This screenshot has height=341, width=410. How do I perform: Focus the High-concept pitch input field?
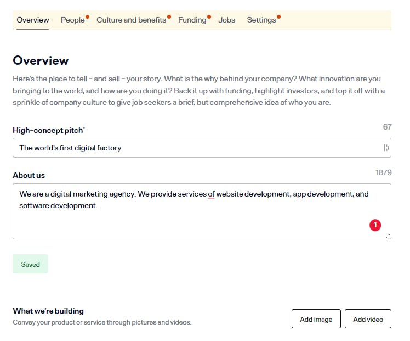point(202,148)
